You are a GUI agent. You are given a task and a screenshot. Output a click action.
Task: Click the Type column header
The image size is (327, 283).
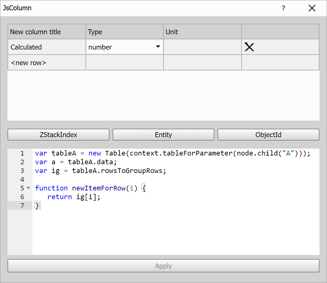(x=124, y=32)
